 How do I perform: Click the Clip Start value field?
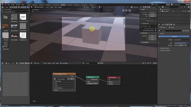[x=152, y=14]
